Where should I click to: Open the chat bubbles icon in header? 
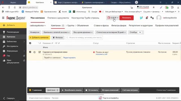click(152, 18)
